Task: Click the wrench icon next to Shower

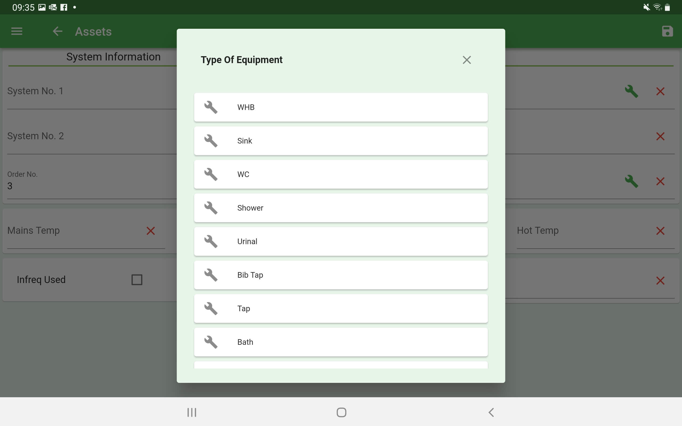Action: [211, 208]
